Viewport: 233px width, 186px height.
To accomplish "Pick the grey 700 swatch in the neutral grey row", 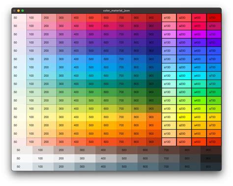I will (169, 158).
